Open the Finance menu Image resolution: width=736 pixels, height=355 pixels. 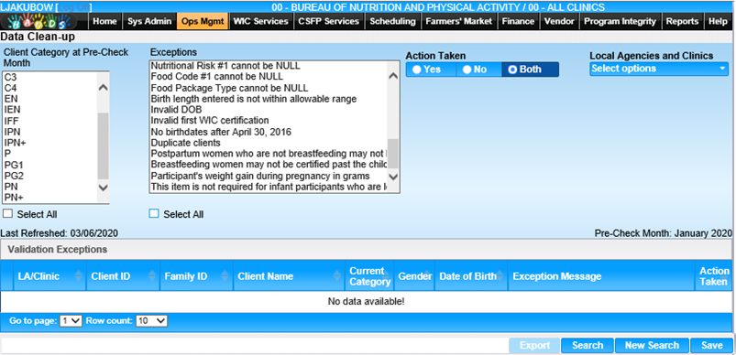pos(518,22)
